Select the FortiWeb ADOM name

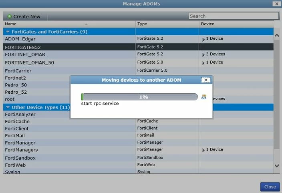tap(15, 165)
